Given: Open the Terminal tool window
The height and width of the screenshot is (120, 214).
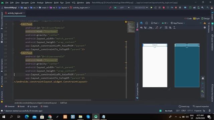Looking at the screenshot, I should (x=10, y=107).
